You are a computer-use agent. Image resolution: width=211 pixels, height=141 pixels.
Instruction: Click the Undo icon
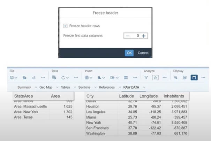pos(25,77)
